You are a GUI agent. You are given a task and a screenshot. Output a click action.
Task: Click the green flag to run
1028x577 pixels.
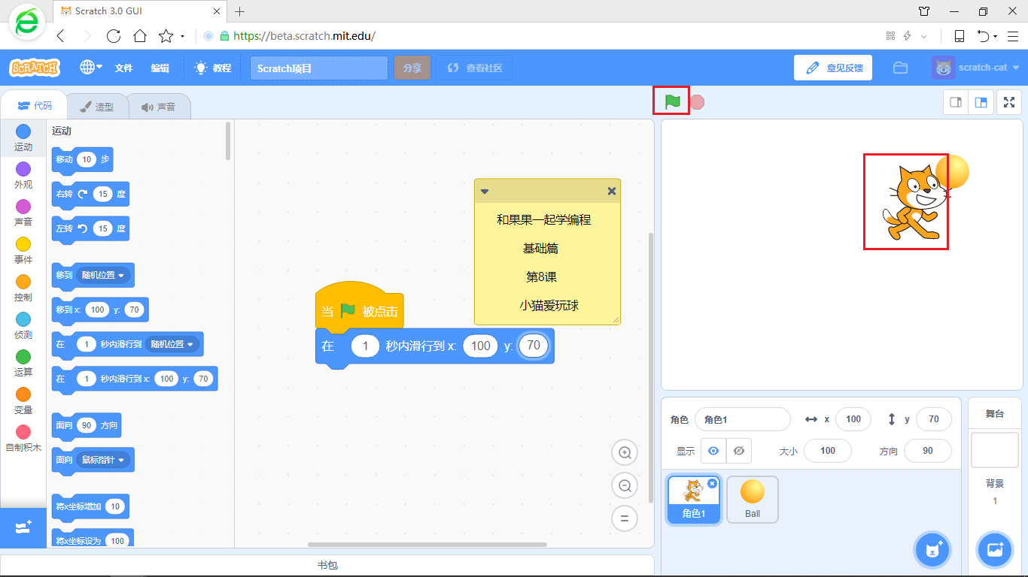672,101
